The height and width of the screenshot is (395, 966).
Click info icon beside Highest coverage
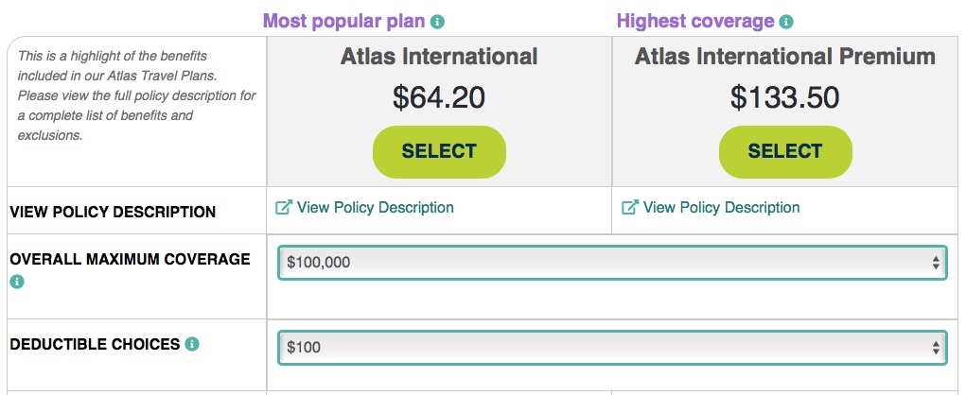point(786,22)
